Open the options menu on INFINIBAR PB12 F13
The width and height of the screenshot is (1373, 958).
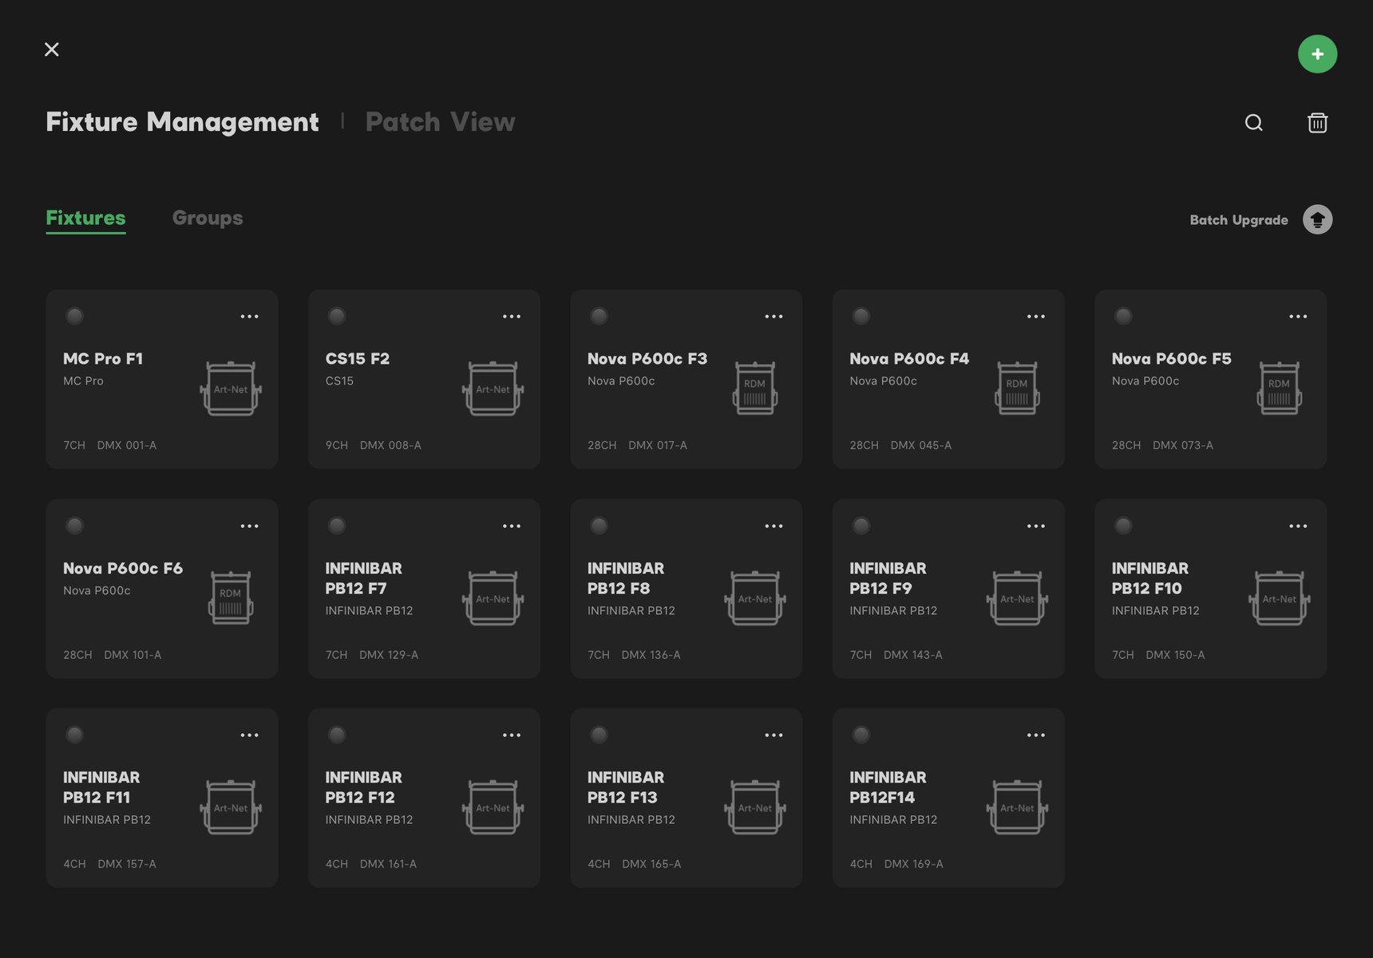pyautogui.click(x=774, y=735)
